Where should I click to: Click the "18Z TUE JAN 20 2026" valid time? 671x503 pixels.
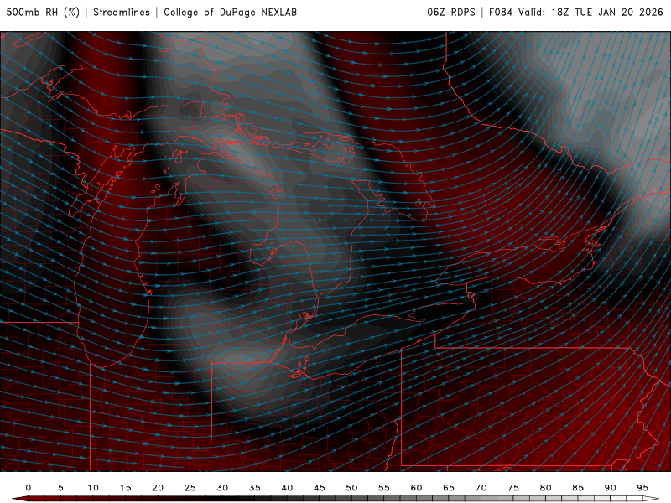[x=607, y=12]
